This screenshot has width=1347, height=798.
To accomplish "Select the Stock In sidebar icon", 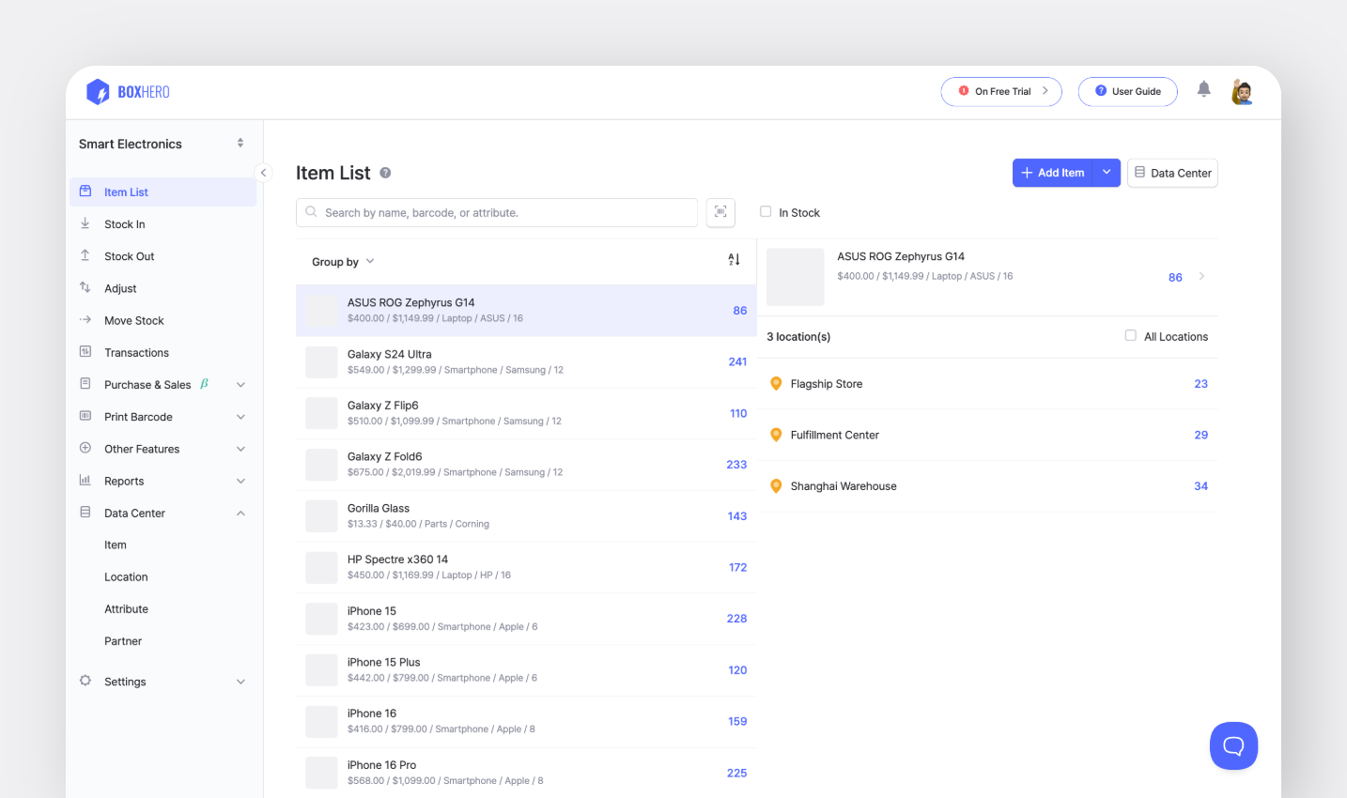I will 87,223.
